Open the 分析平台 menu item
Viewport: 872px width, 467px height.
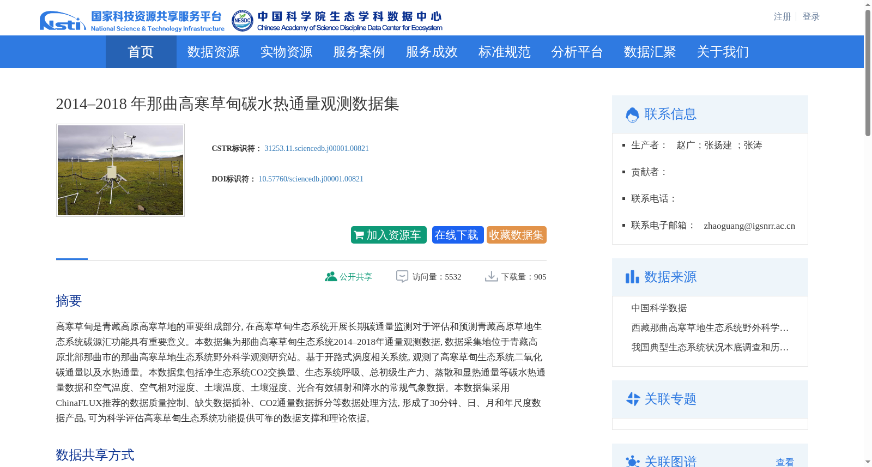(x=577, y=52)
